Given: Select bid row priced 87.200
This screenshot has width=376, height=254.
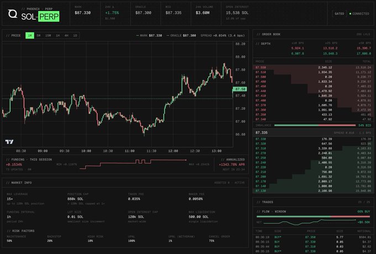Looking at the screenshot, I should pyautogui.click(x=313, y=177).
